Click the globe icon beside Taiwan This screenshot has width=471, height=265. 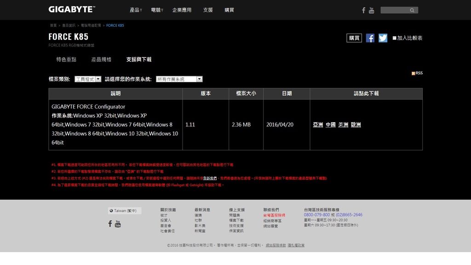(111, 211)
